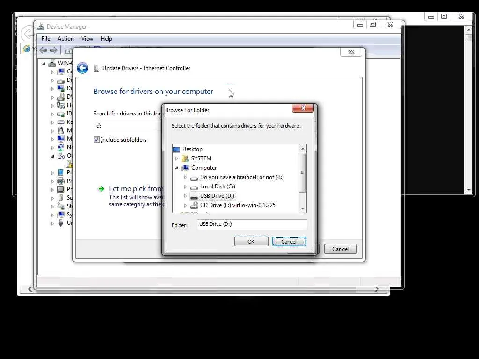Select the Other devices question-mark icon
The width and height of the screenshot is (479, 359).
(61, 156)
